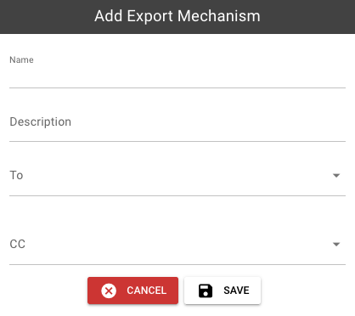Expand the CC dropdown arrow

pyautogui.click(x=336, y=245)
